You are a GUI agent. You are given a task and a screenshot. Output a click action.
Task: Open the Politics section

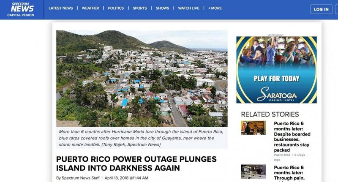(116, 8)
